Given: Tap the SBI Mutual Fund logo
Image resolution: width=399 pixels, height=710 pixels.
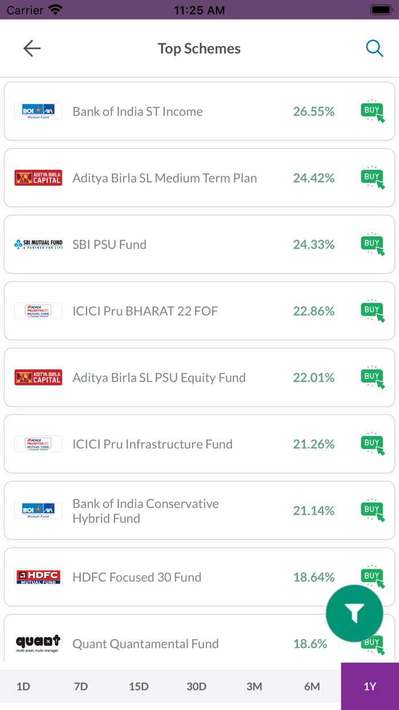Looking at the screenshot, I should pos(38,244).
